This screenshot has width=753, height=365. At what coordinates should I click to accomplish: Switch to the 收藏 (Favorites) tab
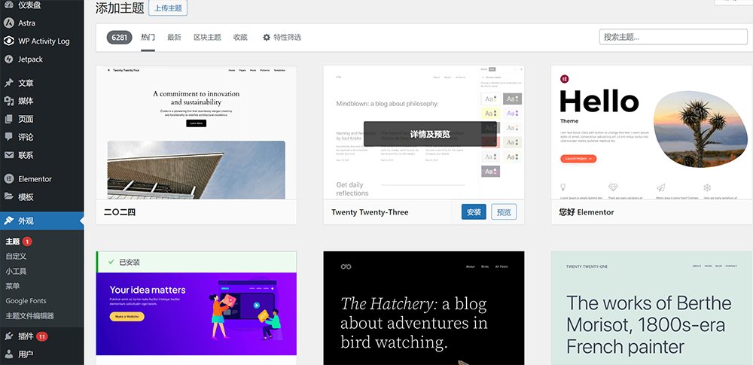point(240,37)
